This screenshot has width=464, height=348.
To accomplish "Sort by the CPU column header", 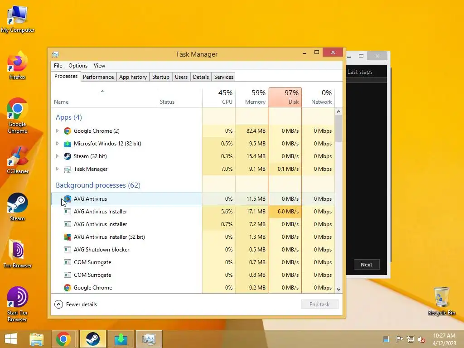I will tap(219, 98).
